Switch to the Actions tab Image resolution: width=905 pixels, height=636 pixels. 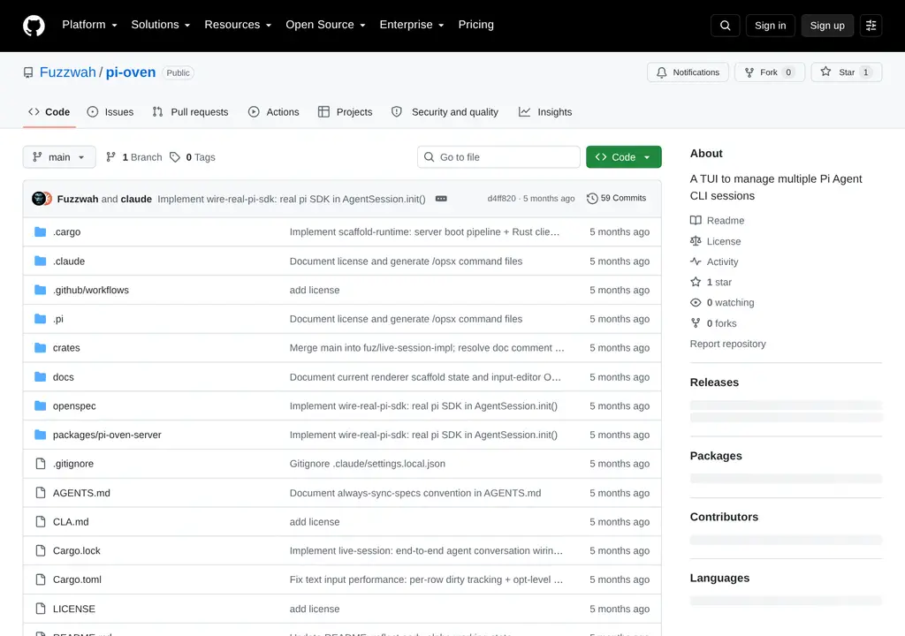point(274,112)
